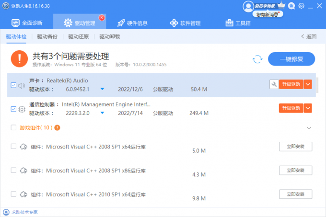Click the refresh rescan icon
The image size is (326, 217).
pos(257,59)
